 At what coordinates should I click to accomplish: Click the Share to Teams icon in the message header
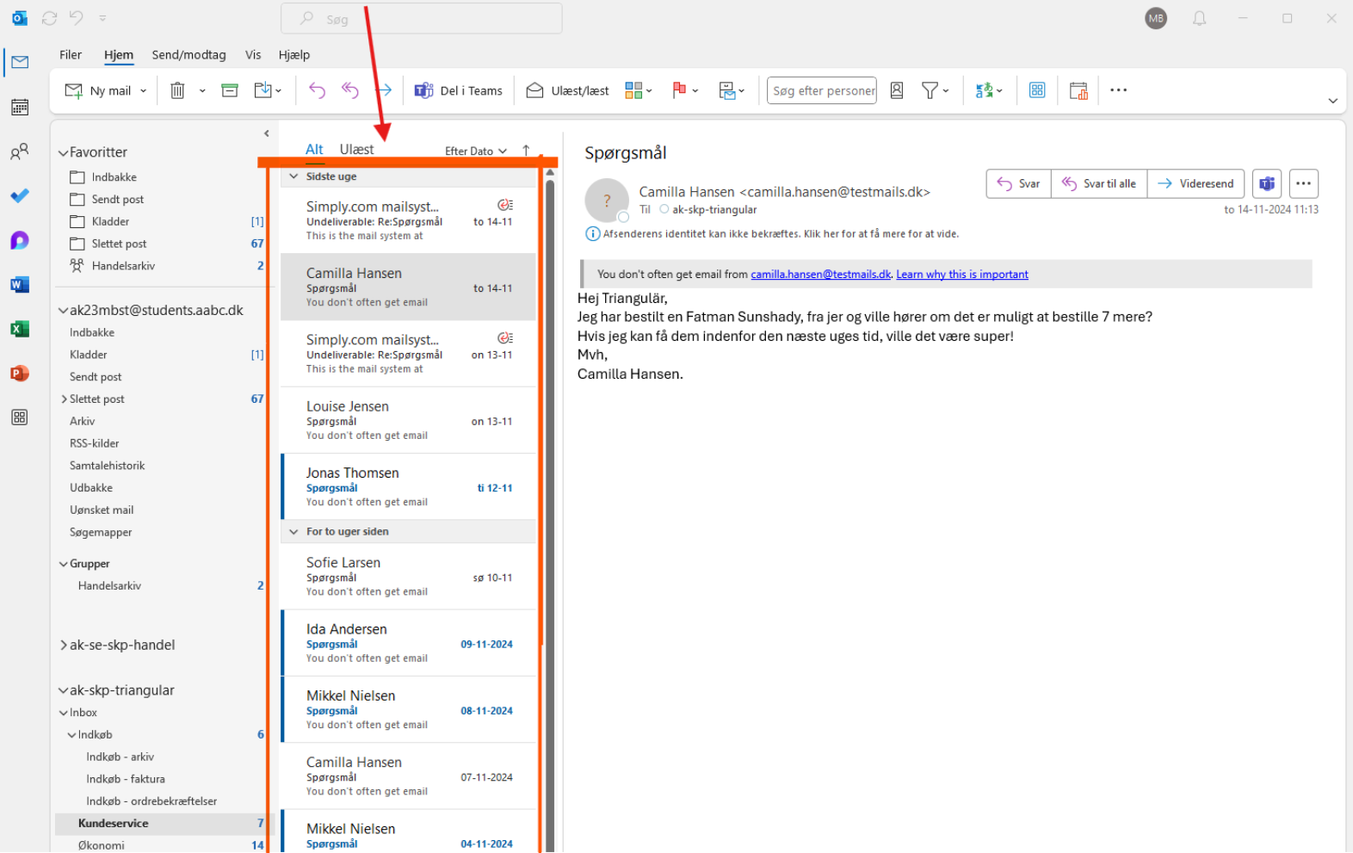(x=1266, y=183)
